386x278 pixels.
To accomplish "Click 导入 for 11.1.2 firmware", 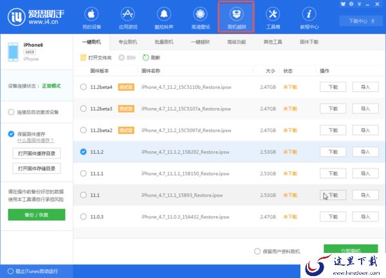I will click(x=365, y=152).
